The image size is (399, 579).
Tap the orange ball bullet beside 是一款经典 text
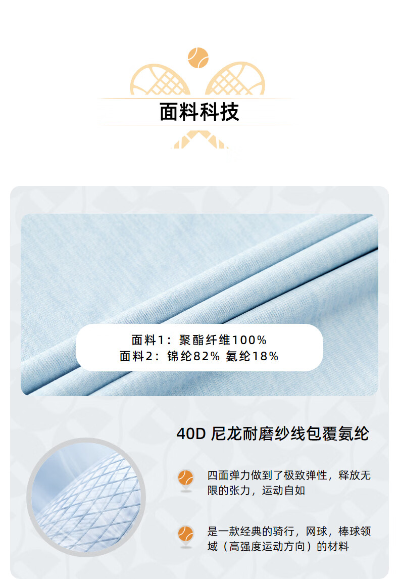(x=186, y=535)
